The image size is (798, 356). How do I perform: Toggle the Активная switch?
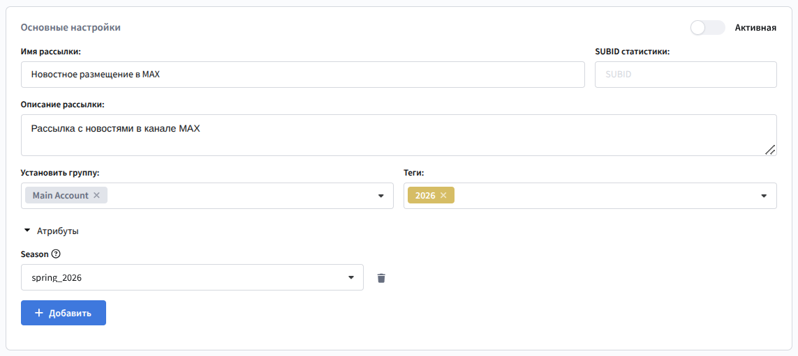(x=707, y=28)
